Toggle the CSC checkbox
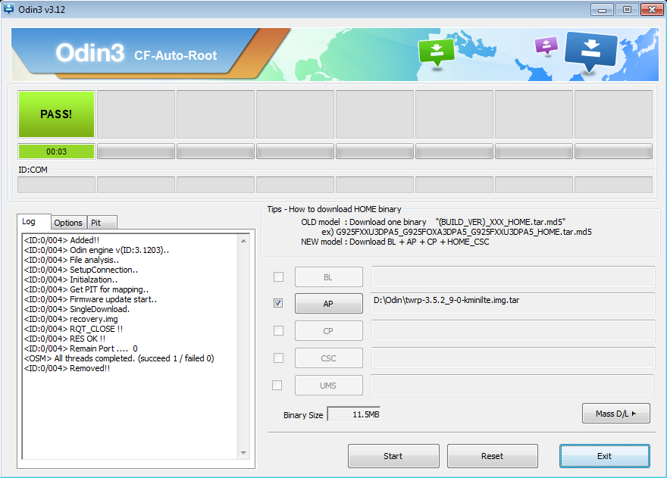Viewport: 667px width, 478px height. click(278, 358)
